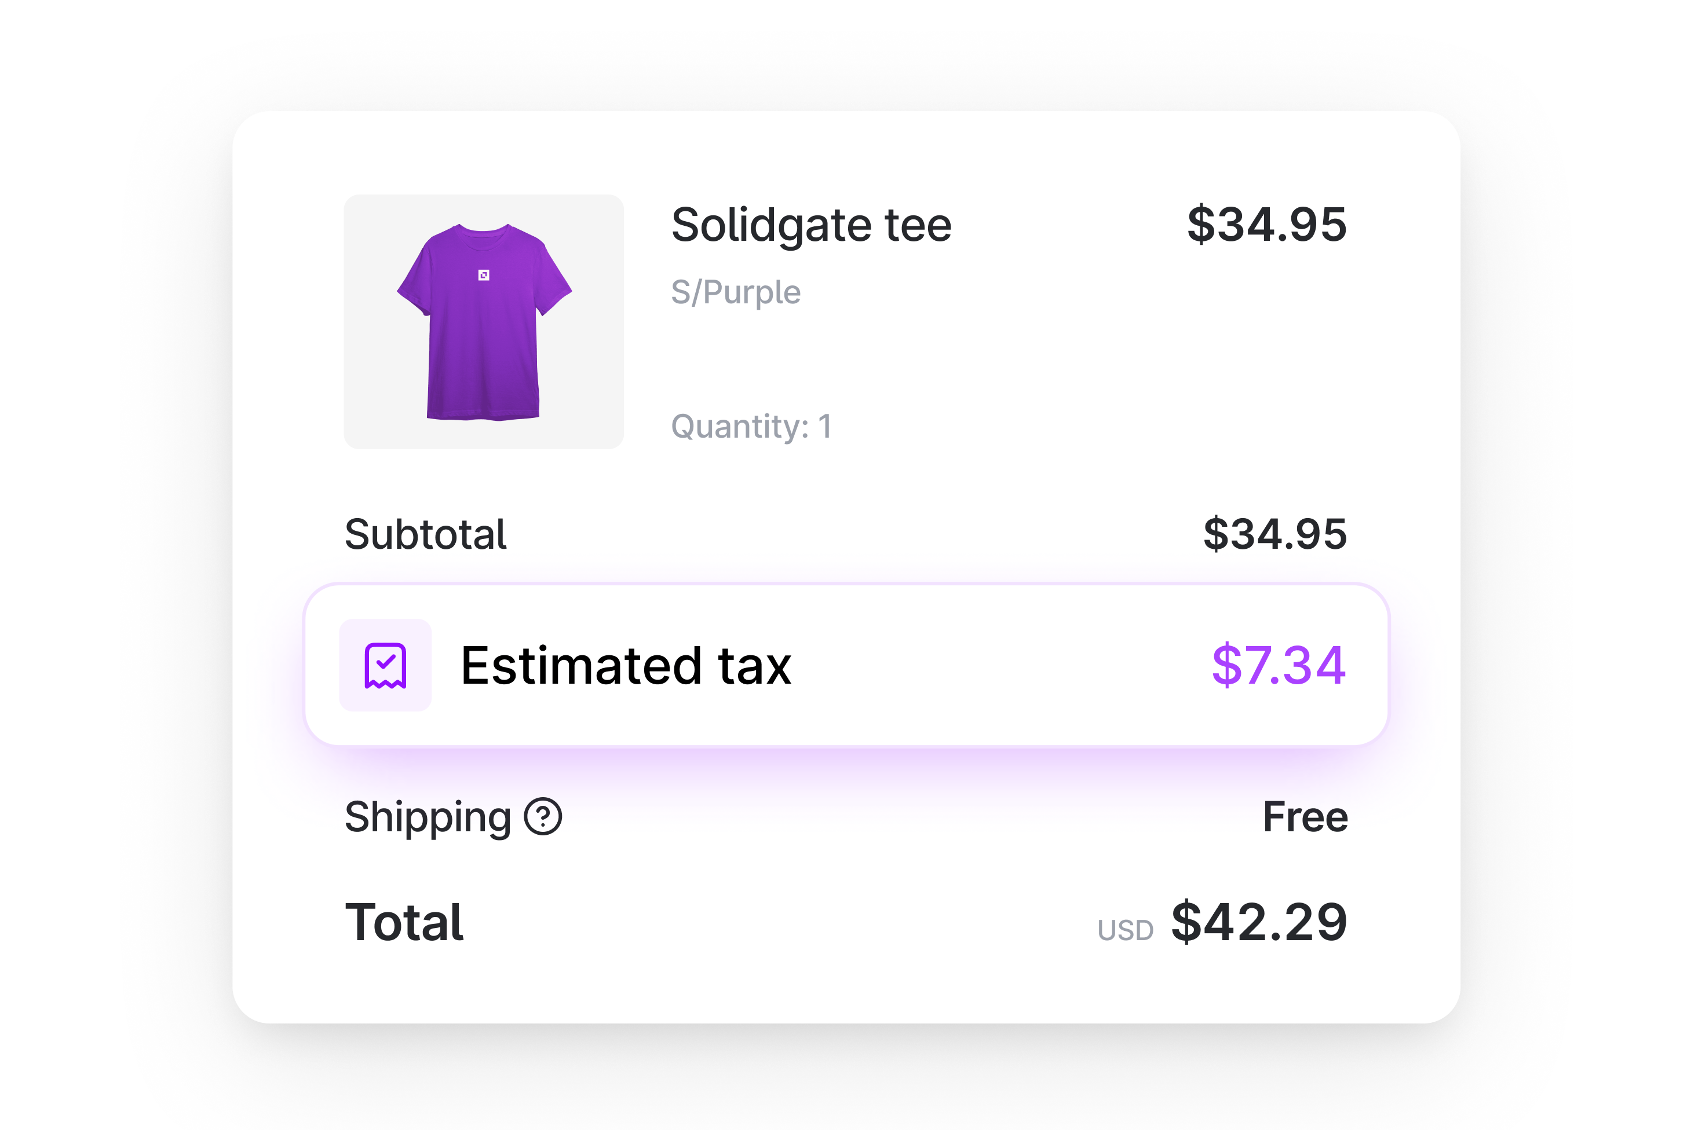Click the Subtotal label

(x=425, y=533)
